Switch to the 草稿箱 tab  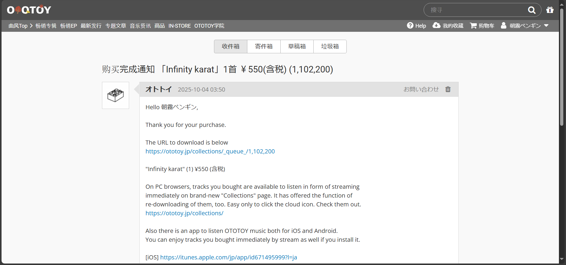click(297, 47)
